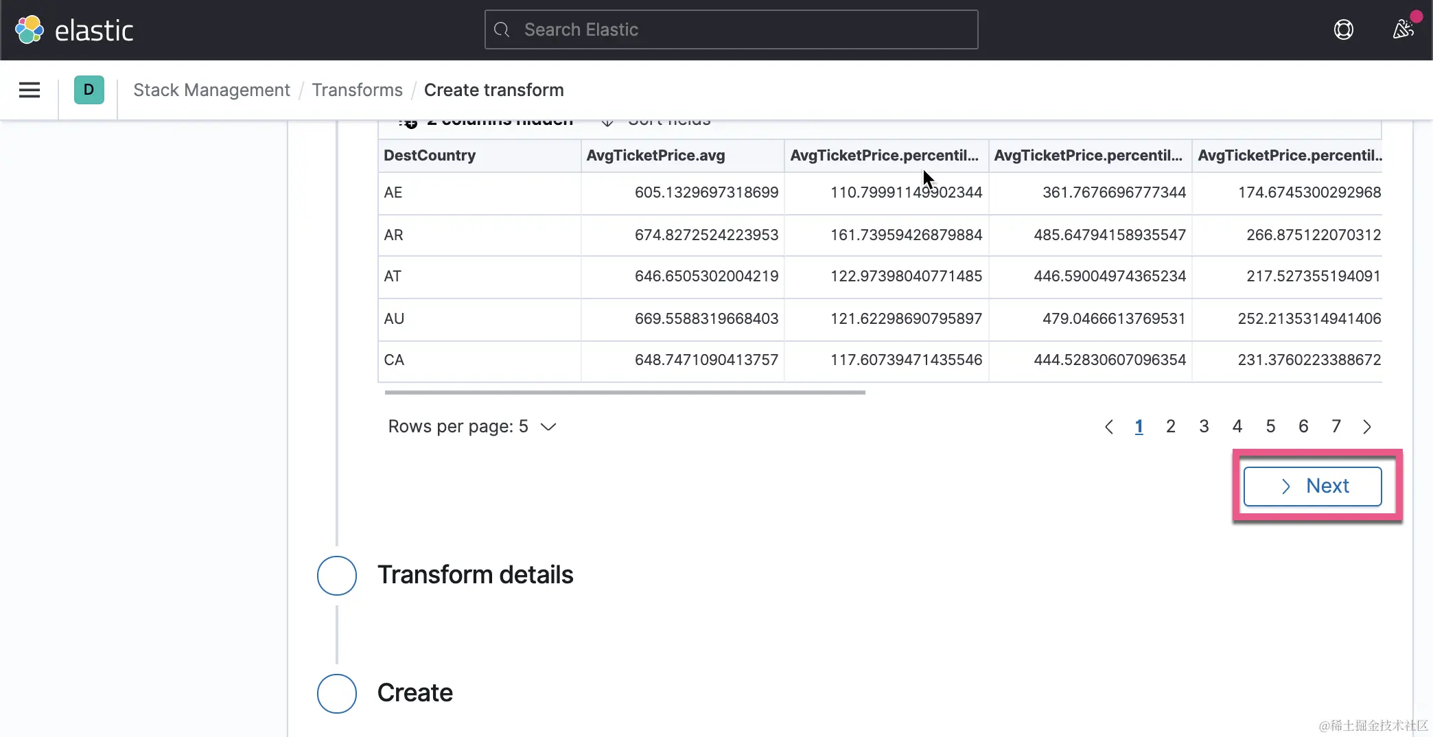Viewport: 1433px width, 737px height.
Task: Open the Transform details step
Action: tap(475, 575)
